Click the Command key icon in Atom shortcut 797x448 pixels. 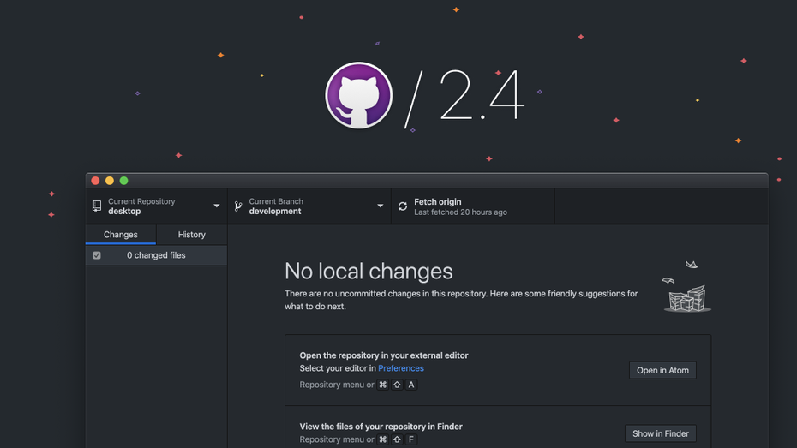(383, 385)
